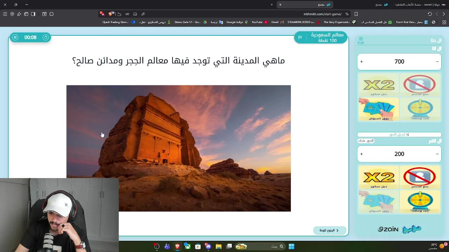Screen dimensions: 449x252
Task: Open File Explorer from taskbar
Action: click(x=219, y=246)
